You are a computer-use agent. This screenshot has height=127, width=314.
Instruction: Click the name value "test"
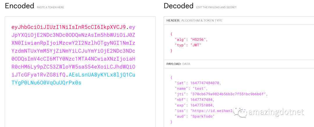199,88
